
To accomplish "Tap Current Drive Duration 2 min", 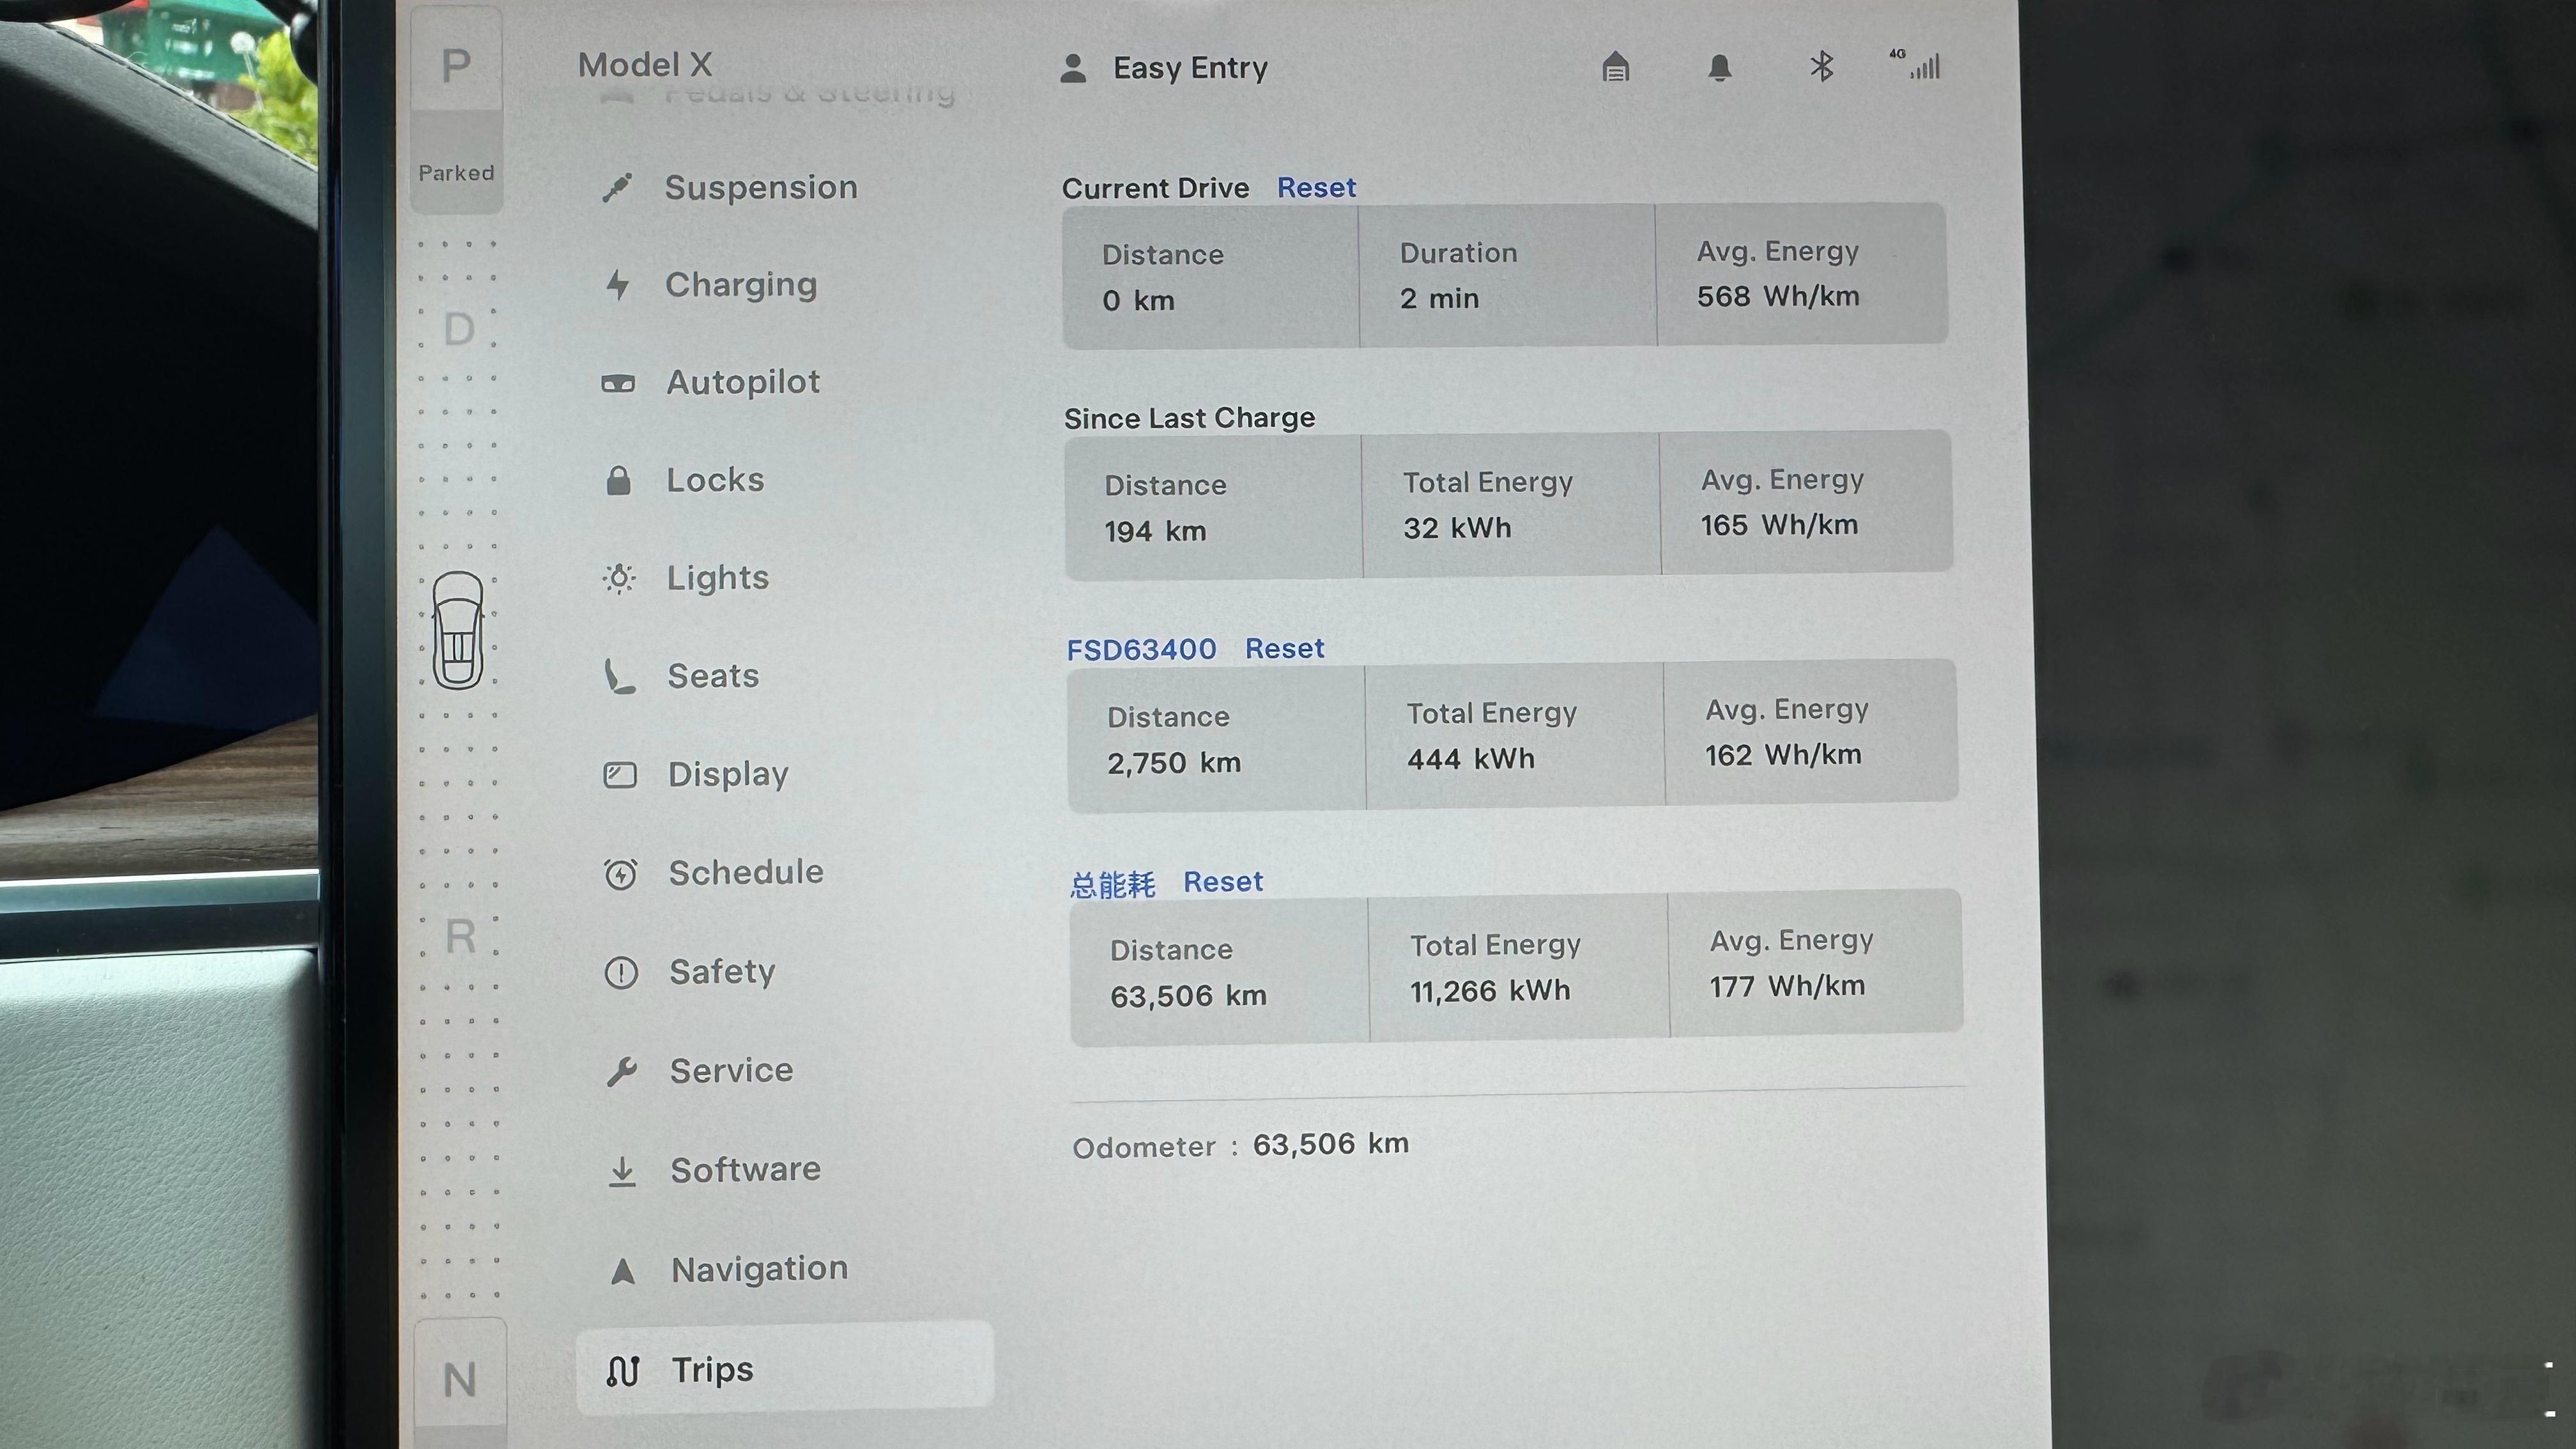I will 1439,299.
